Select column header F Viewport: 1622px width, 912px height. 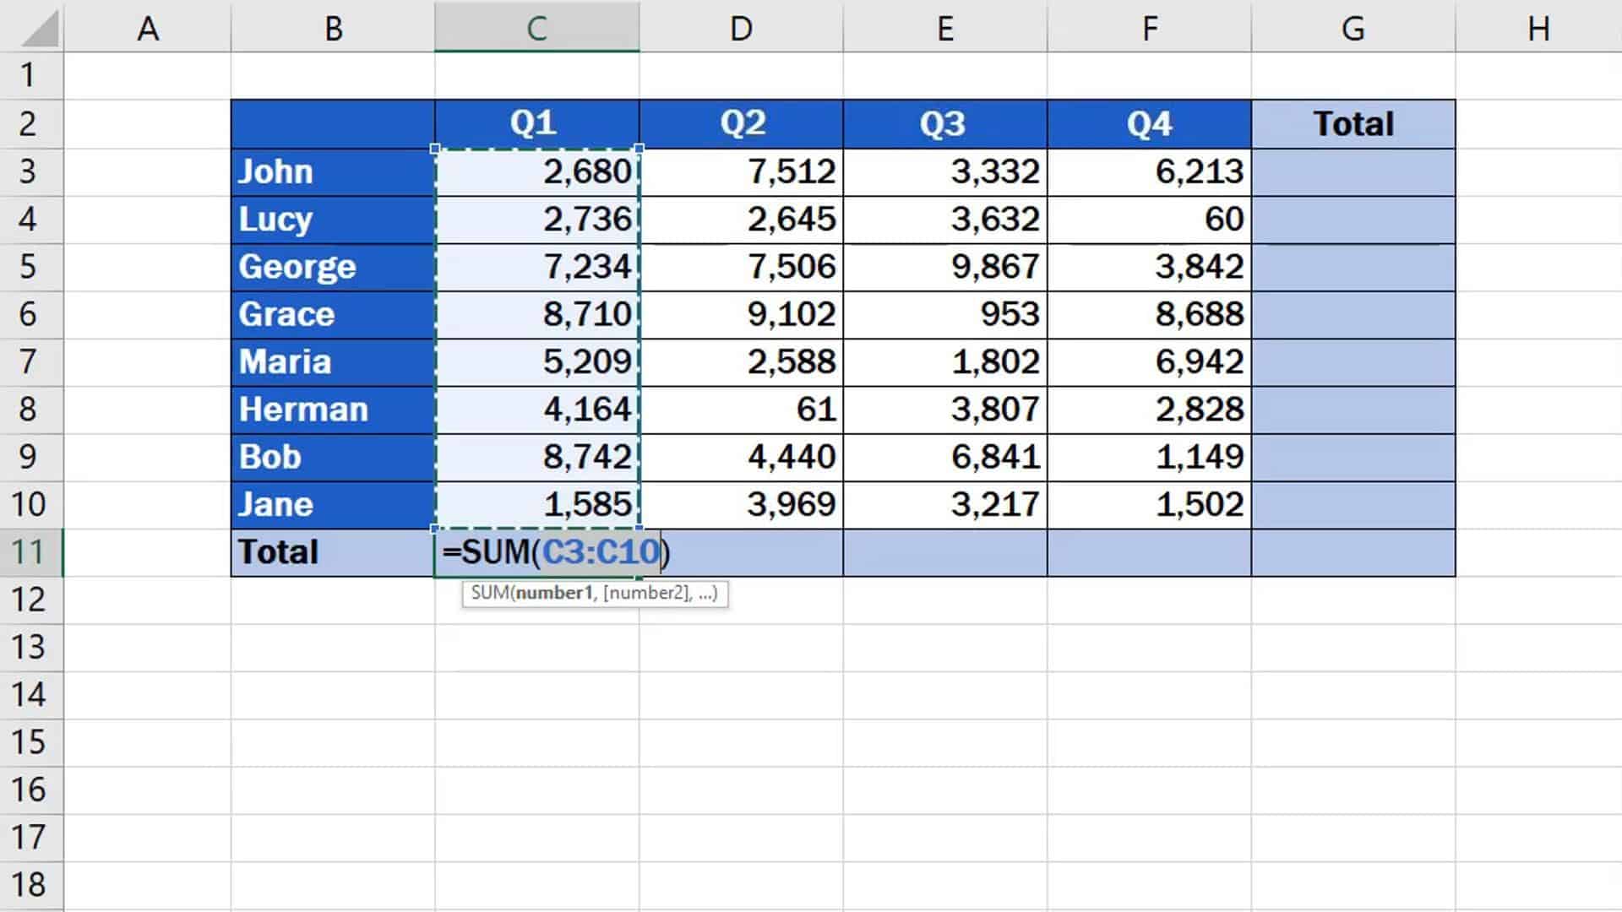[1149, 28]
